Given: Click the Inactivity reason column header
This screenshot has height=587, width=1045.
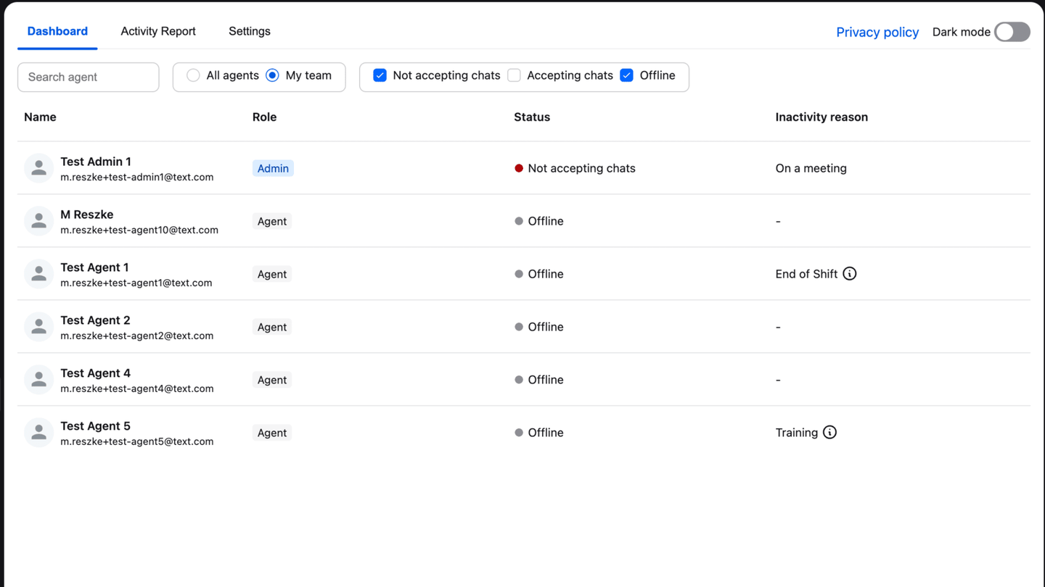Looking at the screenshot, I should click(821, 117).
